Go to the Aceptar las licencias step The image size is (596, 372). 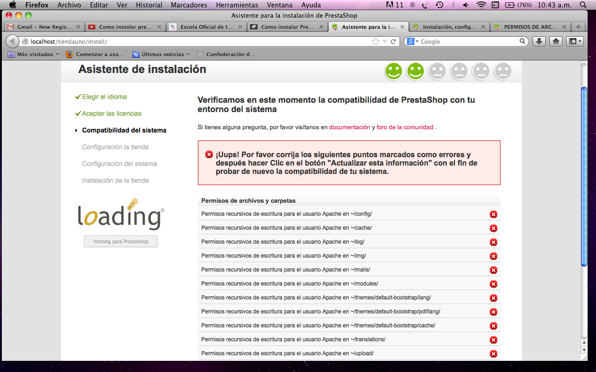112,113
